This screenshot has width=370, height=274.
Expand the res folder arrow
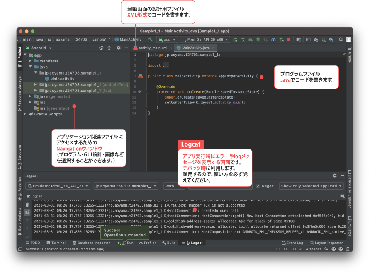30,102
